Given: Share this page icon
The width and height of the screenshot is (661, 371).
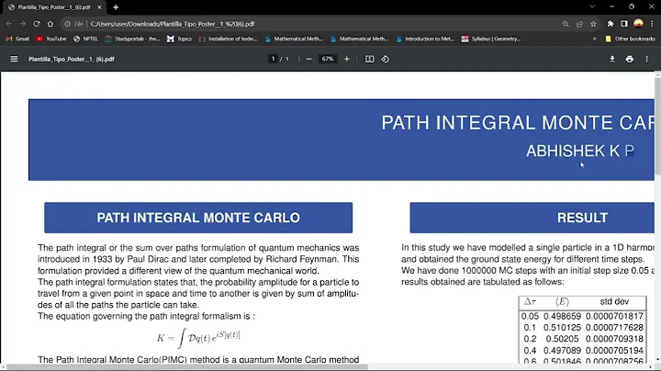Looking at the screenshot, I should pos(579,24).
